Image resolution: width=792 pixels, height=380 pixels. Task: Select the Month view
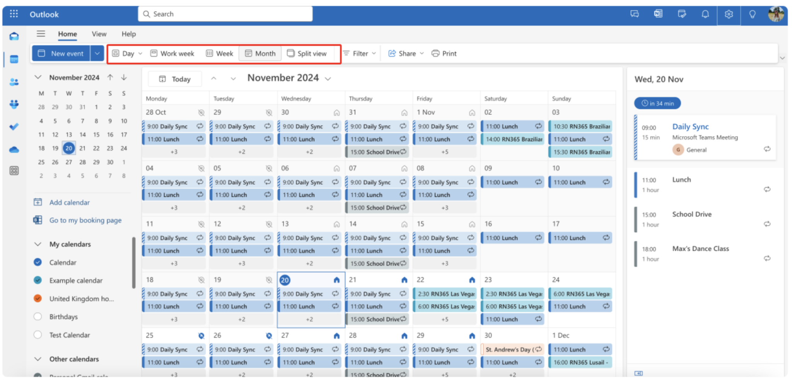tap(260, 53)
